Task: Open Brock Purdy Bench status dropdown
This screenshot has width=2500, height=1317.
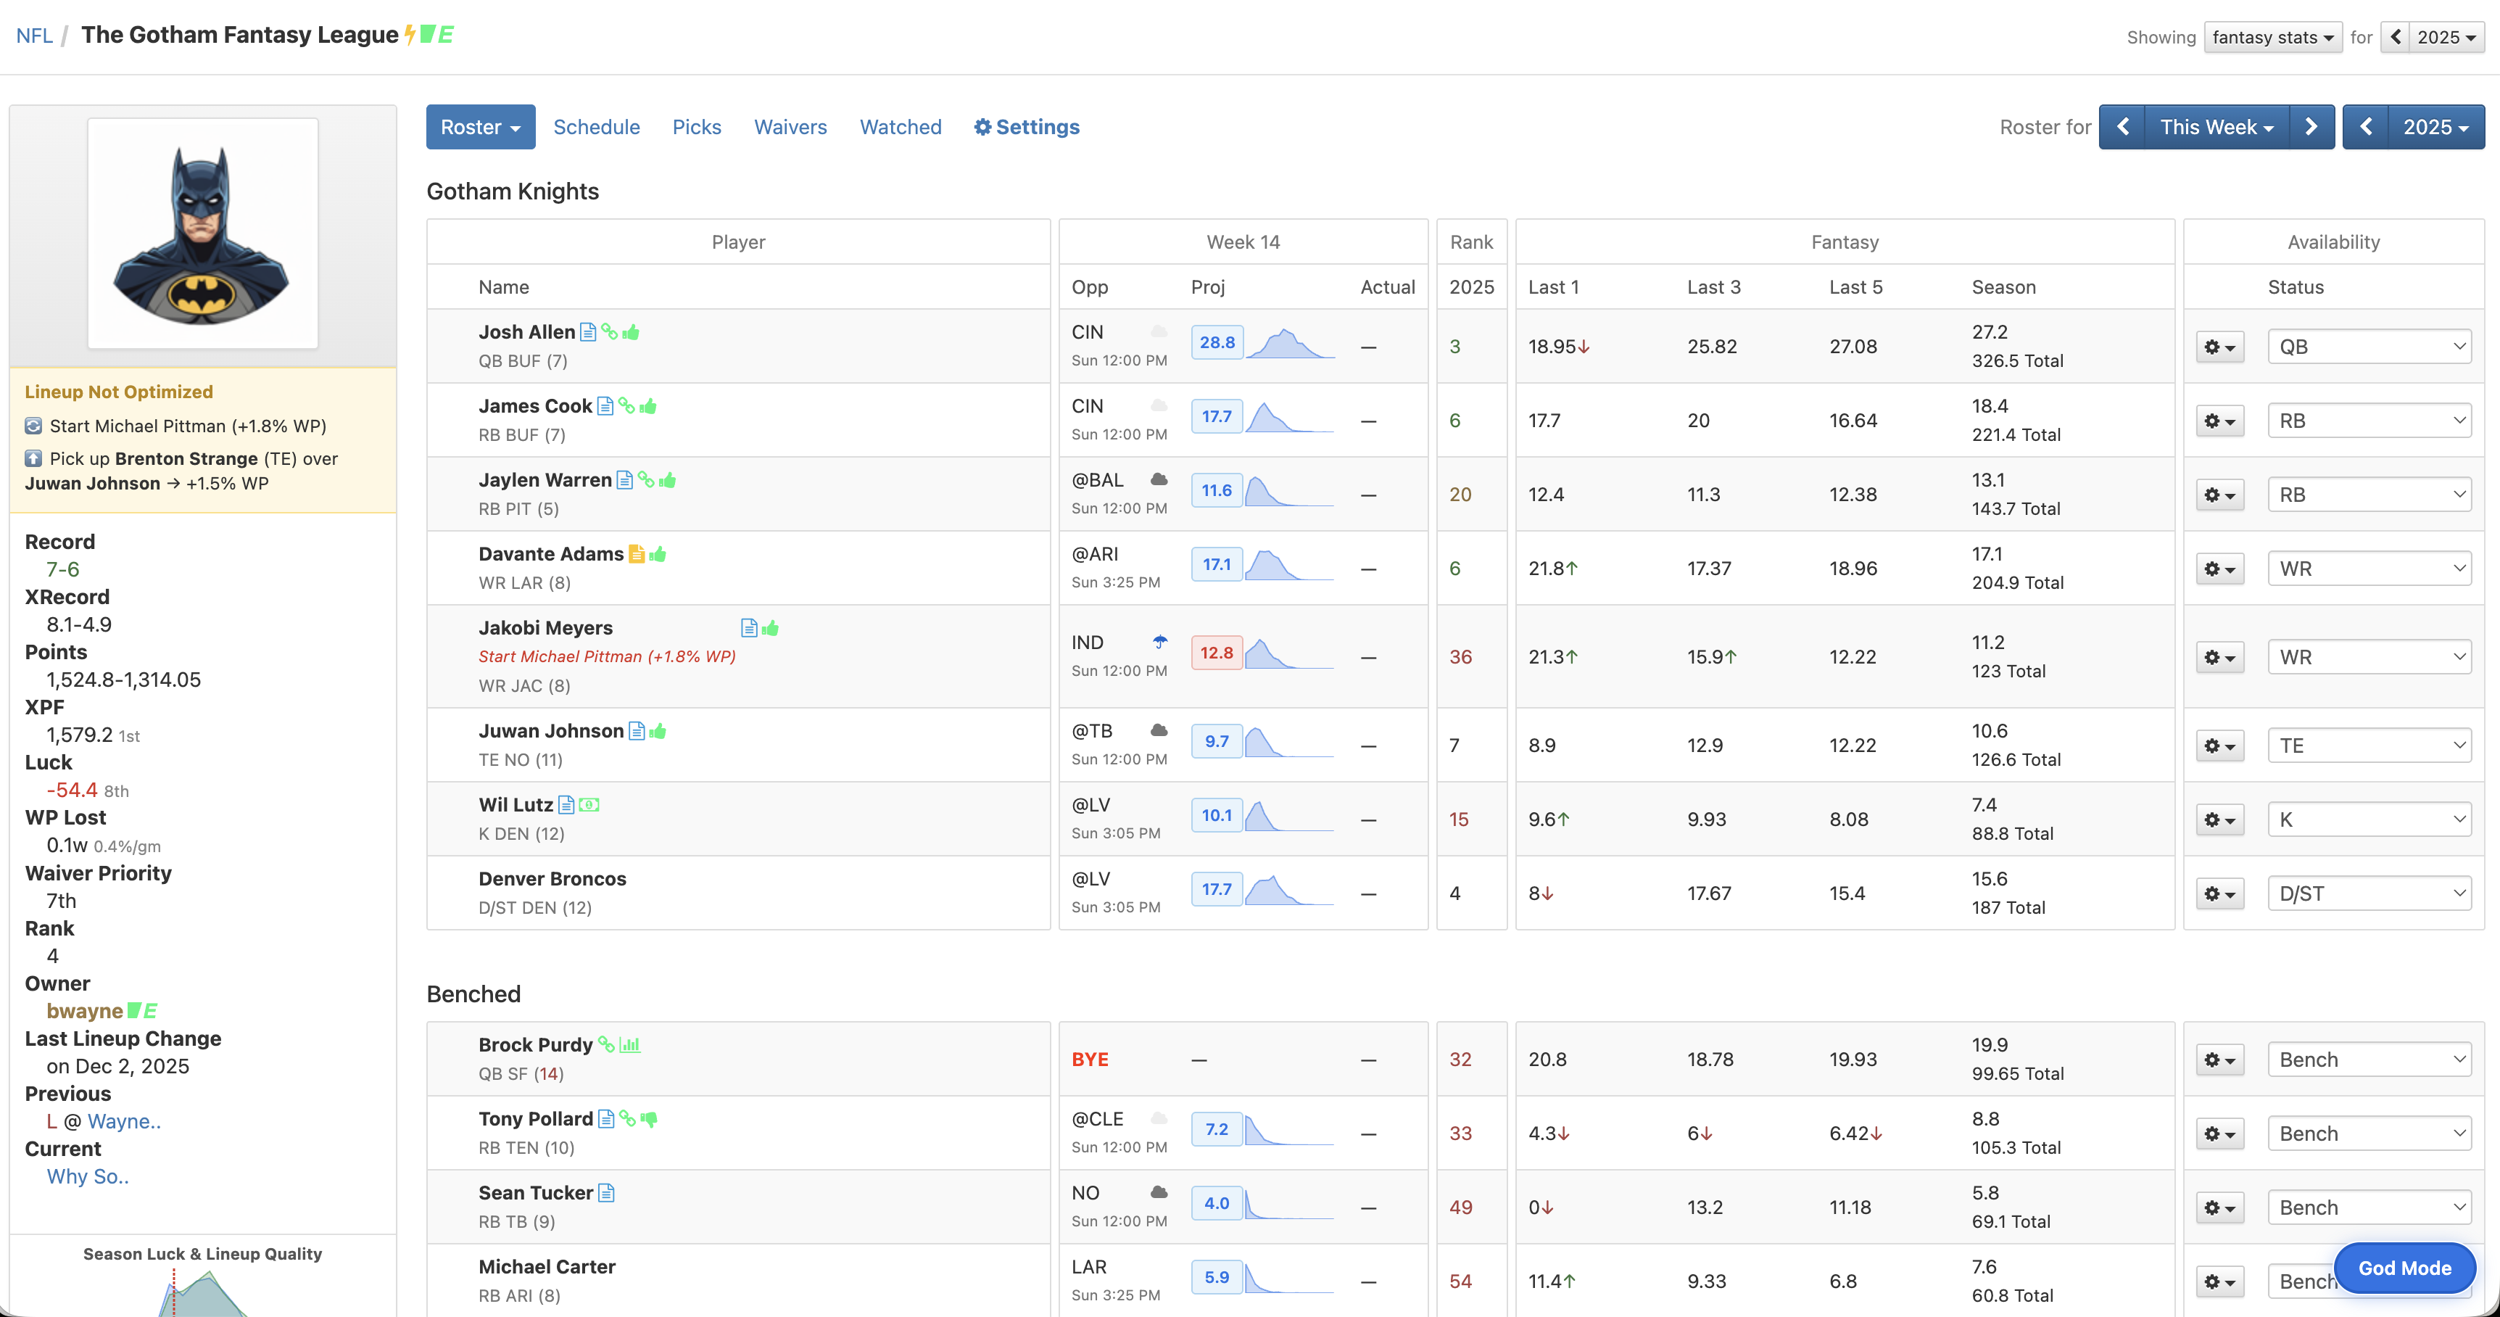Action: (2369, 1060)
